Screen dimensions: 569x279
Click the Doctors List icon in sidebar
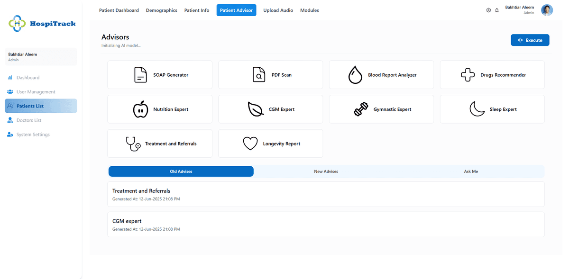click(10, 120)
